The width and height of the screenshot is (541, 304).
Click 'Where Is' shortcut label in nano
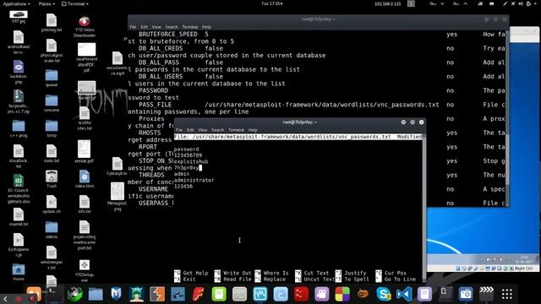(x=276, y=273)
